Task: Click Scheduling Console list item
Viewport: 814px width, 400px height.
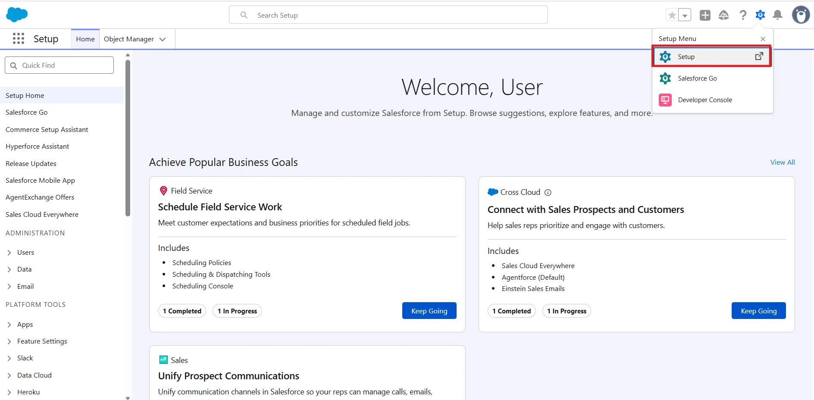Action: pyautogui.click(x=203, y=286)
